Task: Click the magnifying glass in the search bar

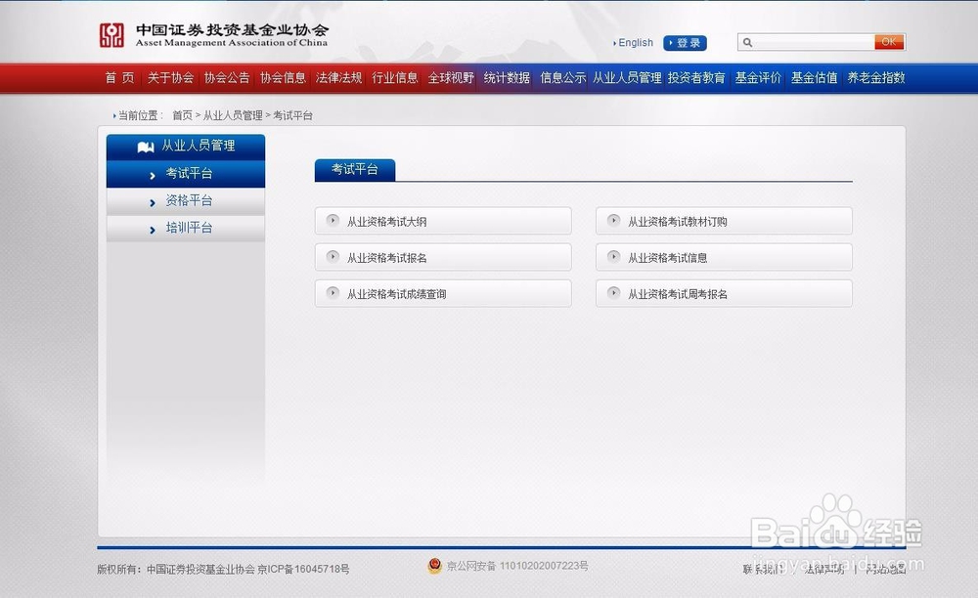Action: (748, 42)
